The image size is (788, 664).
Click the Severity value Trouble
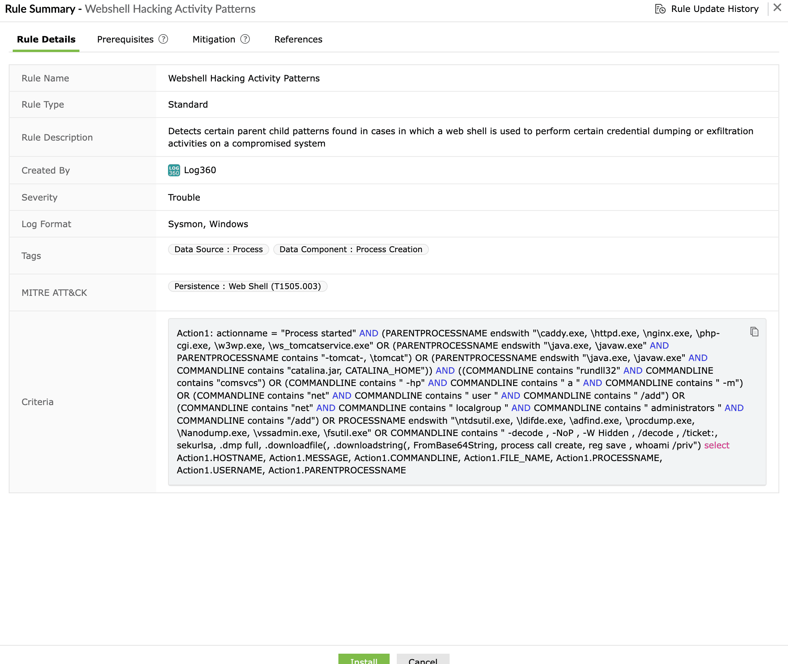click(x=184, y=197)
